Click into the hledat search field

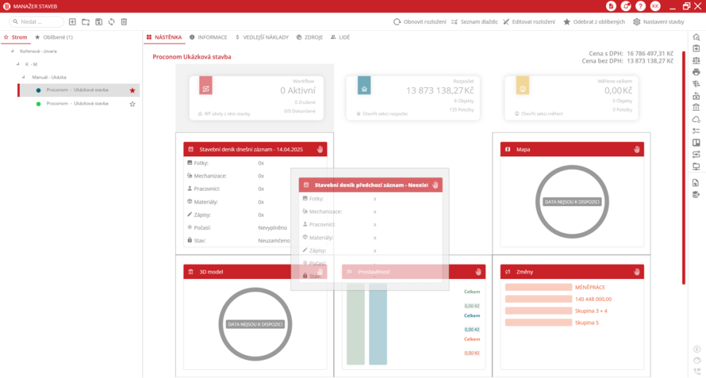coord(40,22)
